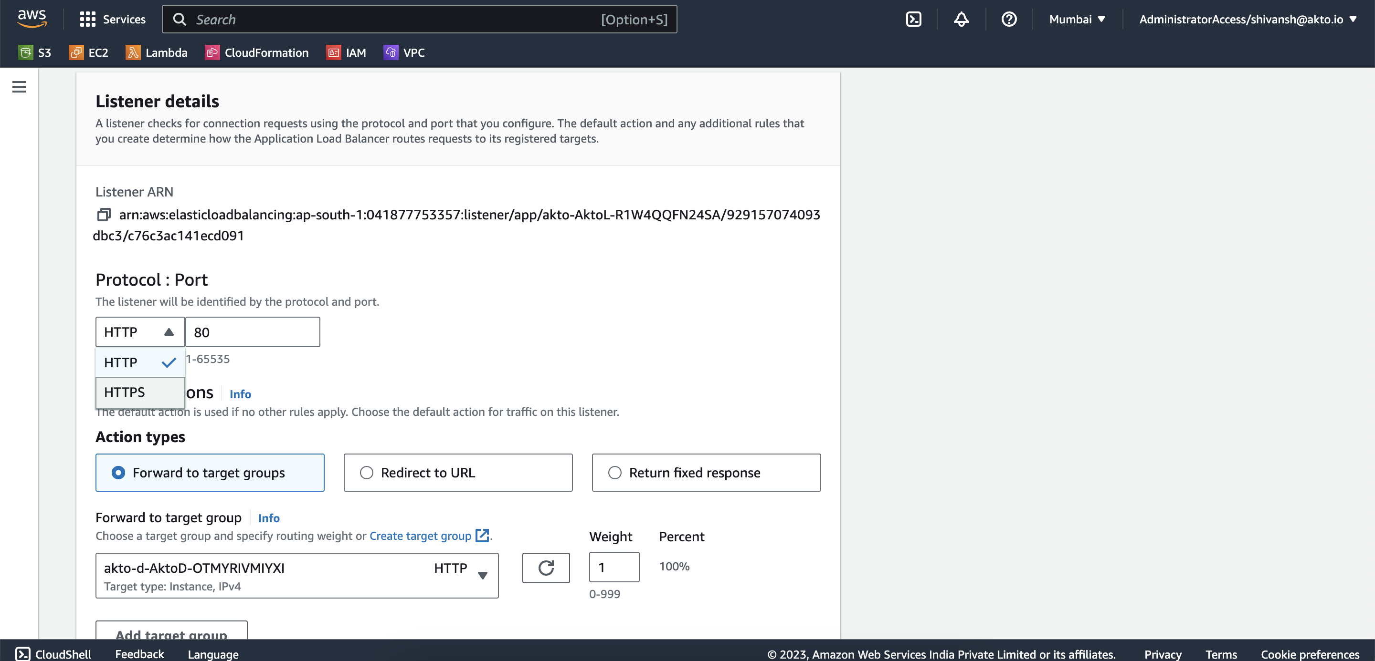Expand the akto-d target group dropdown
Viewport: 1375px width, 661px height.
(x=483, y=576)
